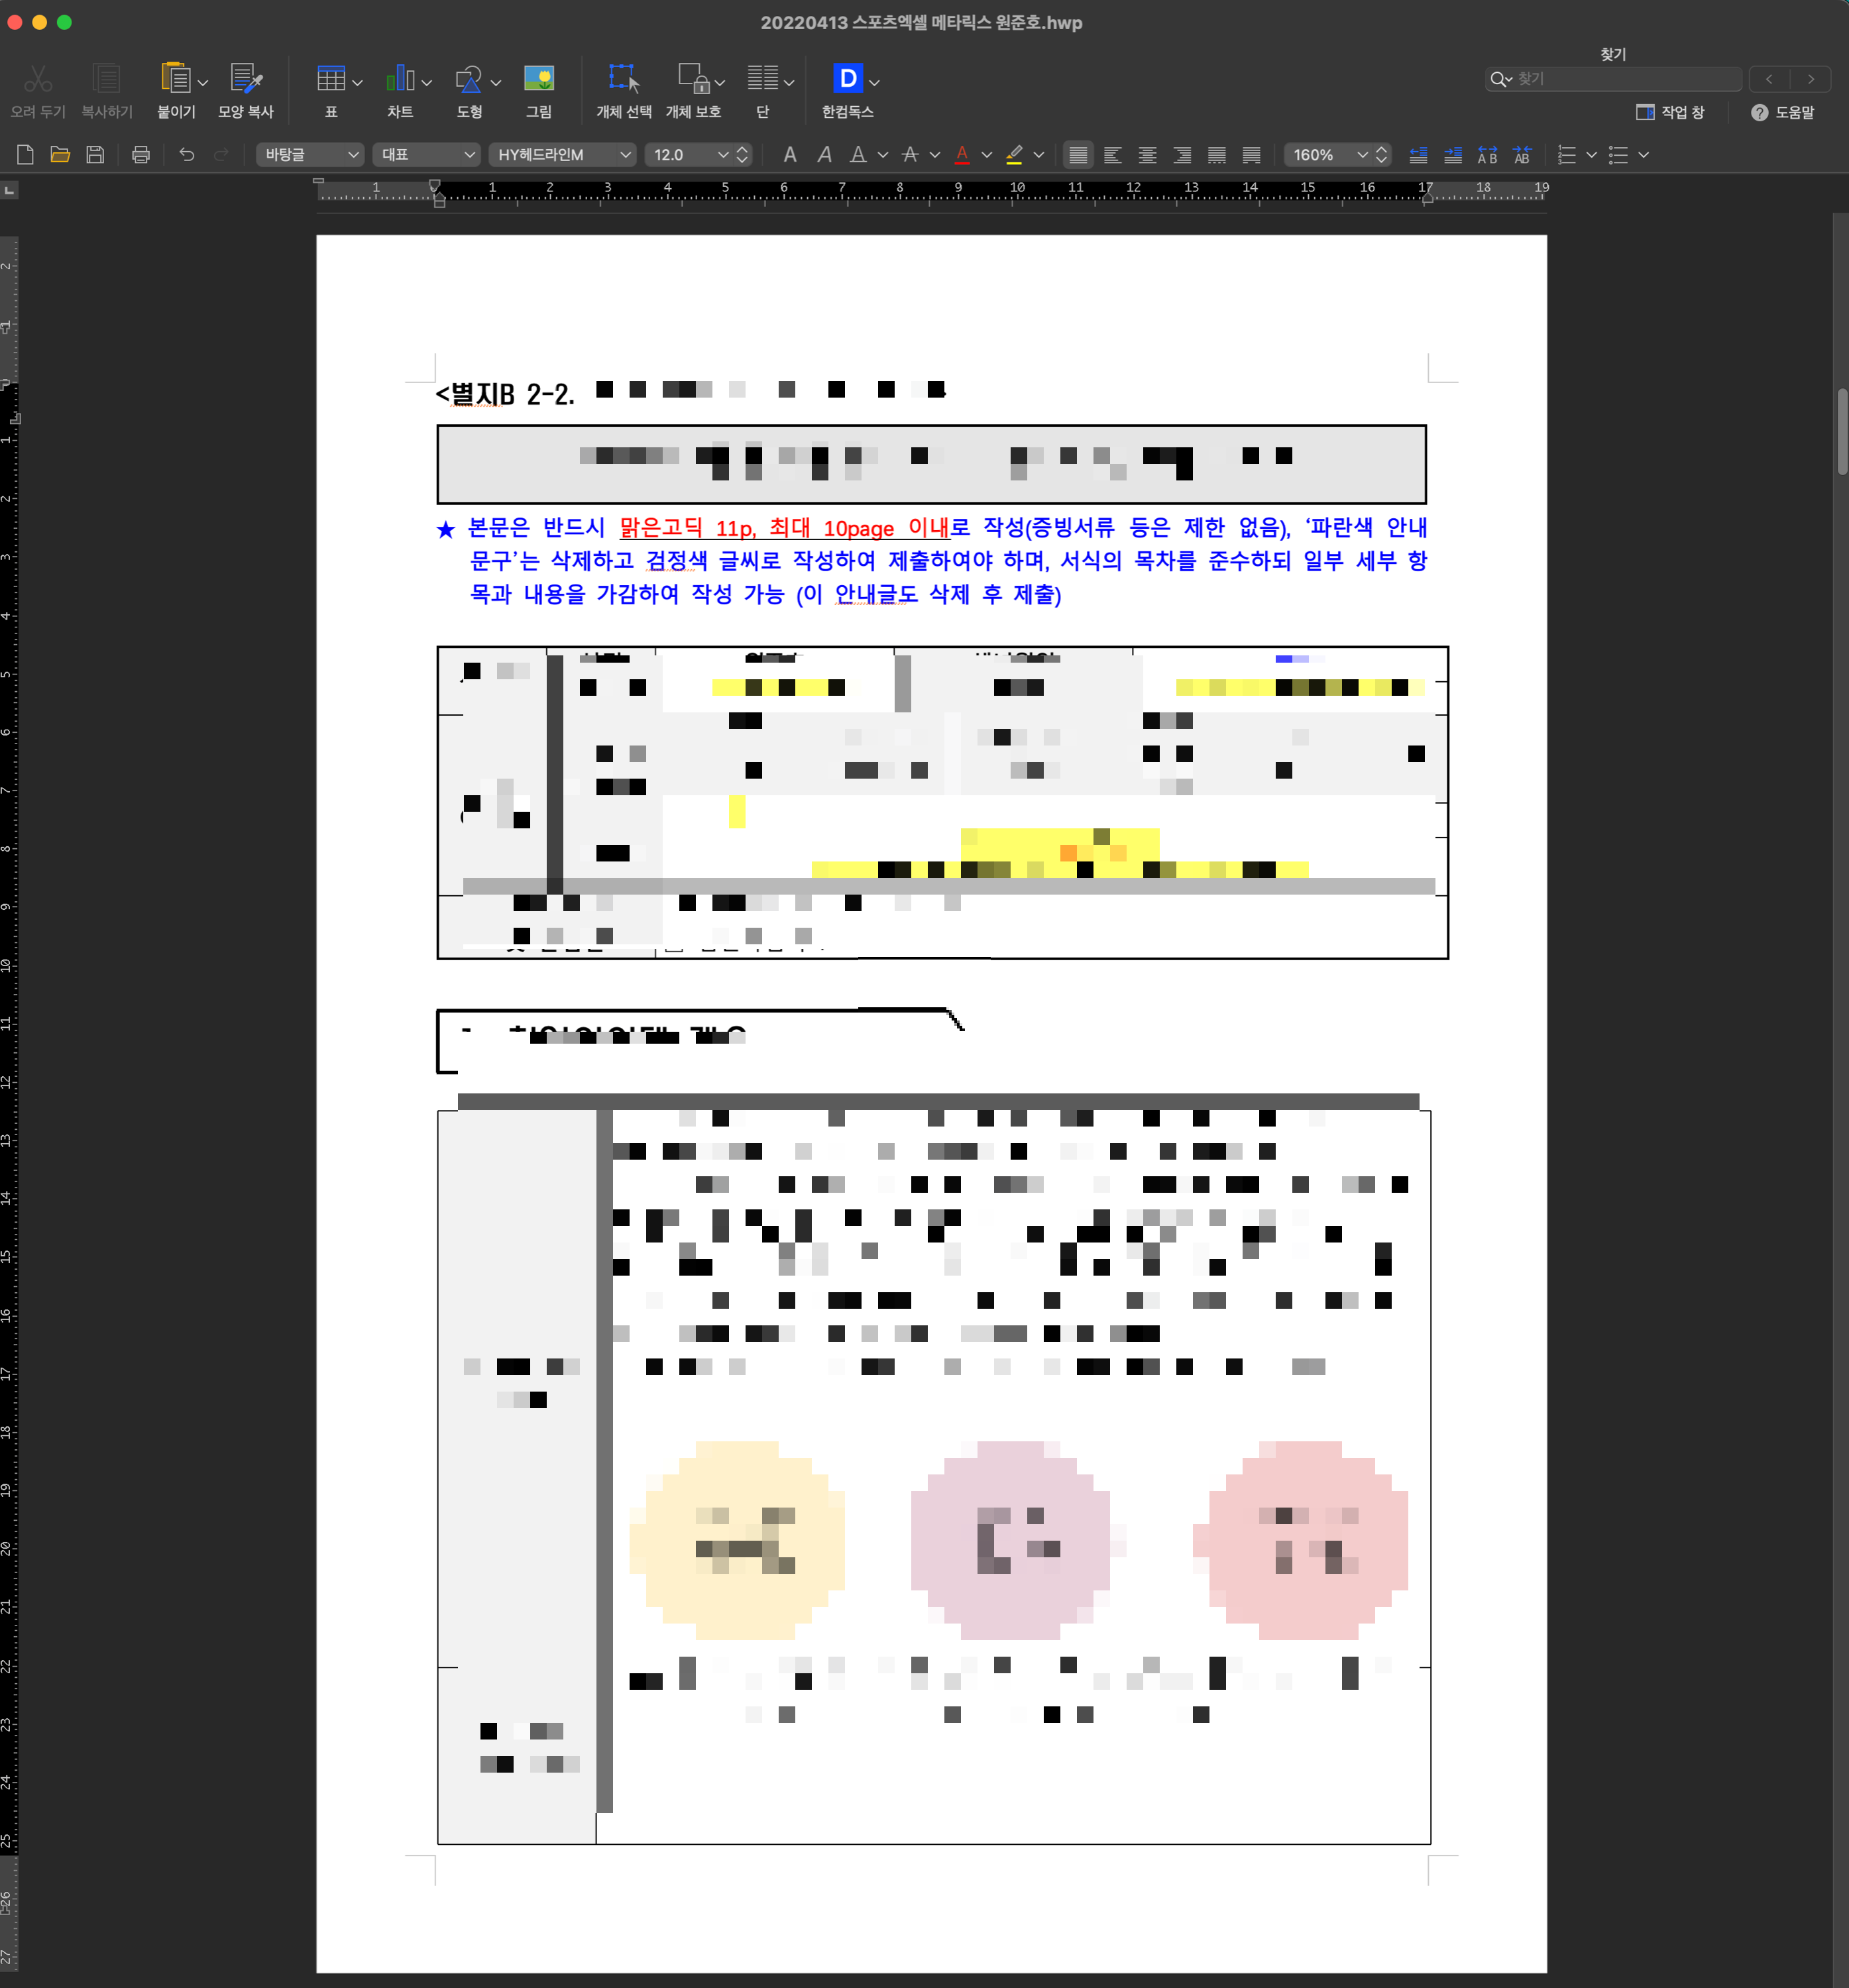Click the red text 맑은고딕 11p, 최대 10page 이내
Image resolution: width=1849 pixels, height=1988 pixels.
[x=784, y=527]
